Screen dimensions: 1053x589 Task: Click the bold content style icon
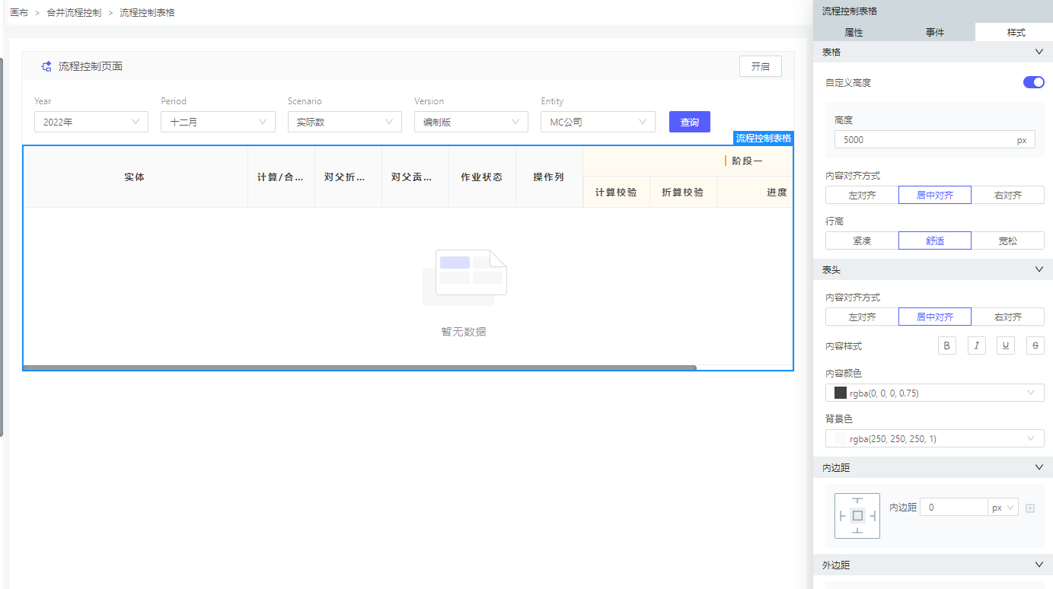[x=946, y=345]
